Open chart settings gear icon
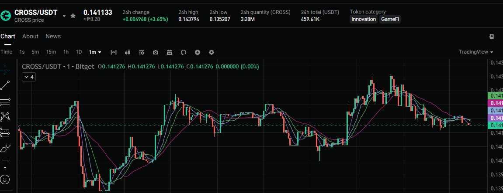 pos(212,52)
